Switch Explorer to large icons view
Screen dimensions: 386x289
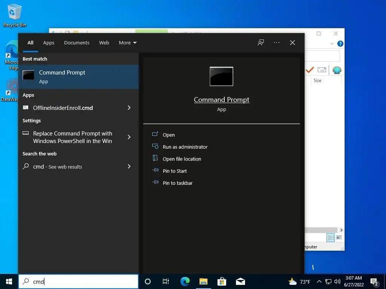[339, 237]
